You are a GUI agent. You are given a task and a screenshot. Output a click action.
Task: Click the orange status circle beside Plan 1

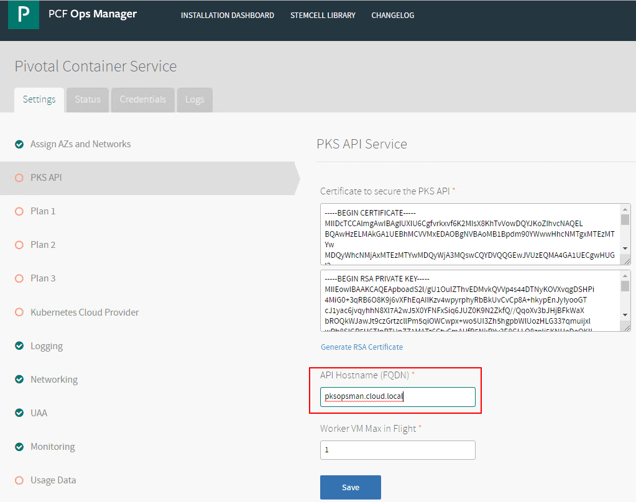click(x=19, y=211)
